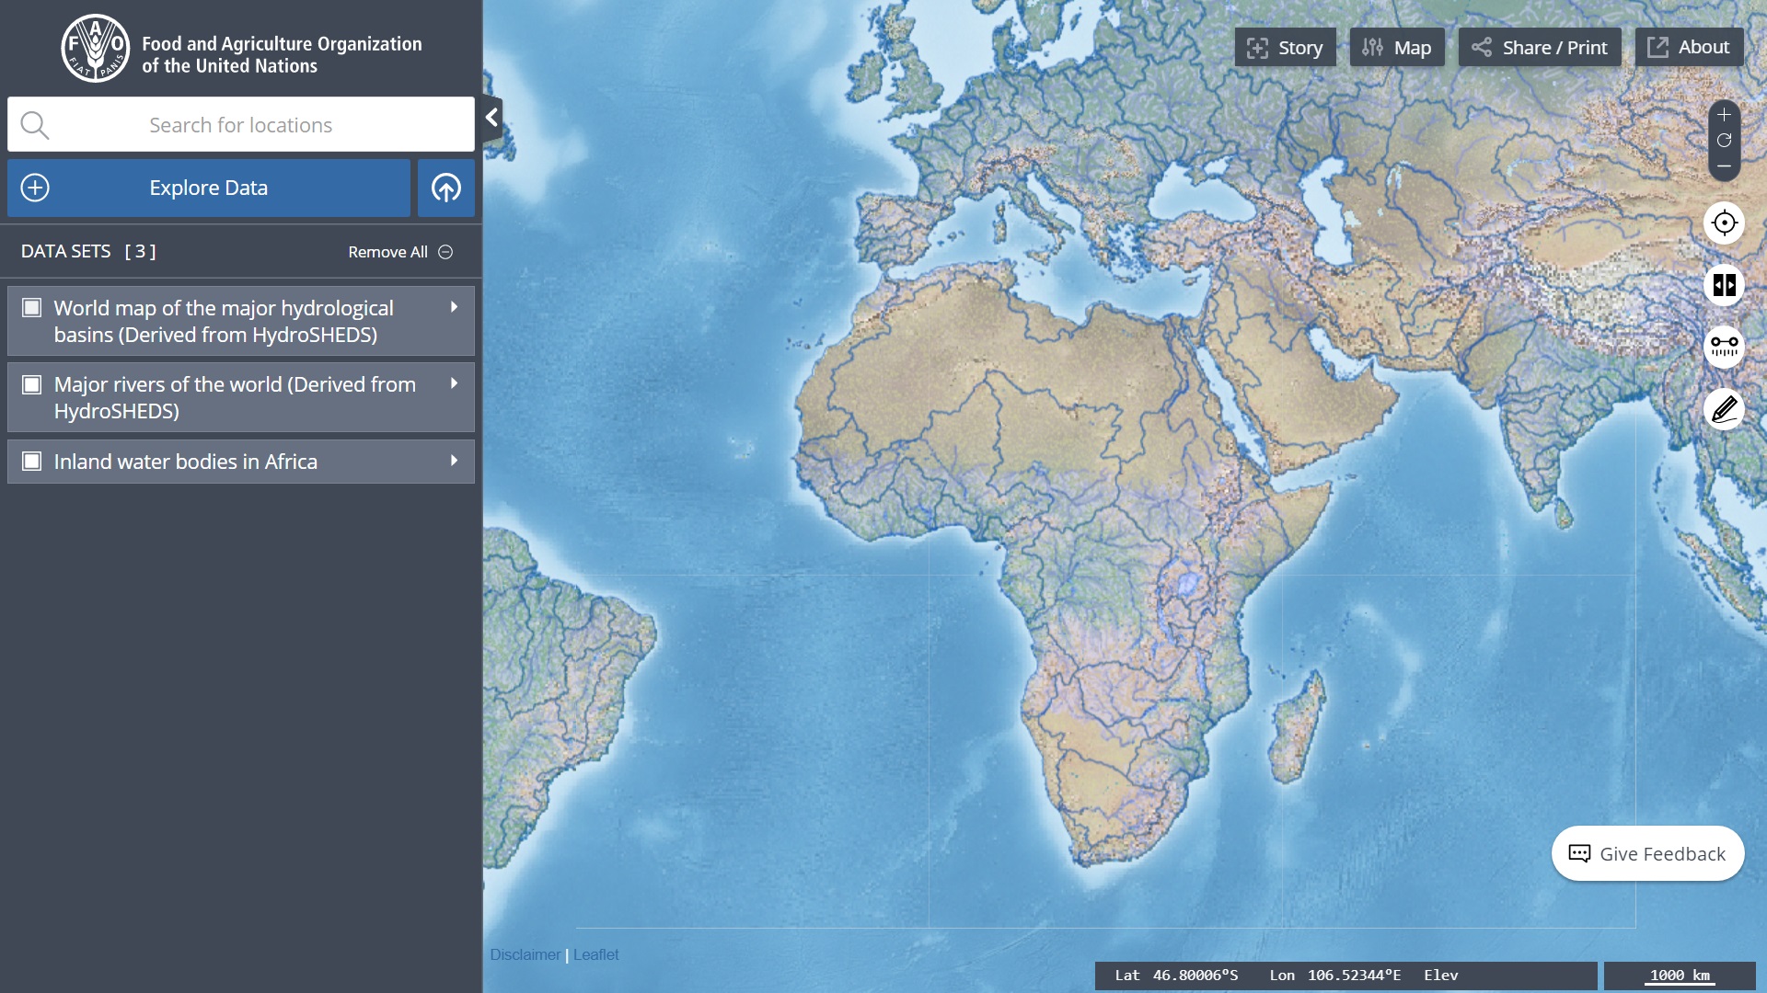Image resolution: width=1767 pixels, height=993 pixels.
Task: Expand the Inland water bodies dataset options
Action: [453, 462]
